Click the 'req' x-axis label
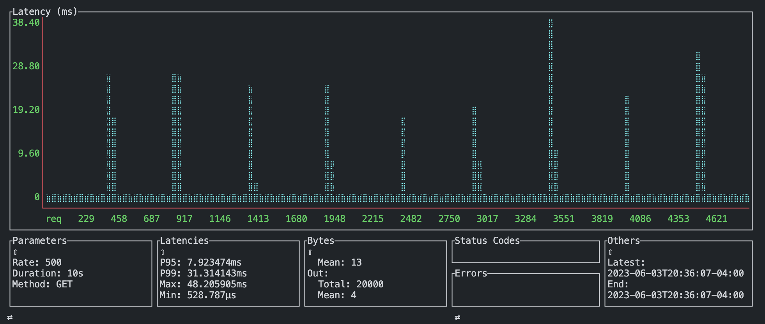 (54, 219)
